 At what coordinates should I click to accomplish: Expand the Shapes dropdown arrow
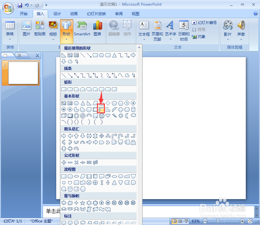click(x=66, y=39)
